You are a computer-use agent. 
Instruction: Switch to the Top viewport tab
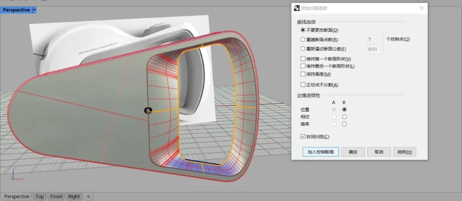point(39,196)
